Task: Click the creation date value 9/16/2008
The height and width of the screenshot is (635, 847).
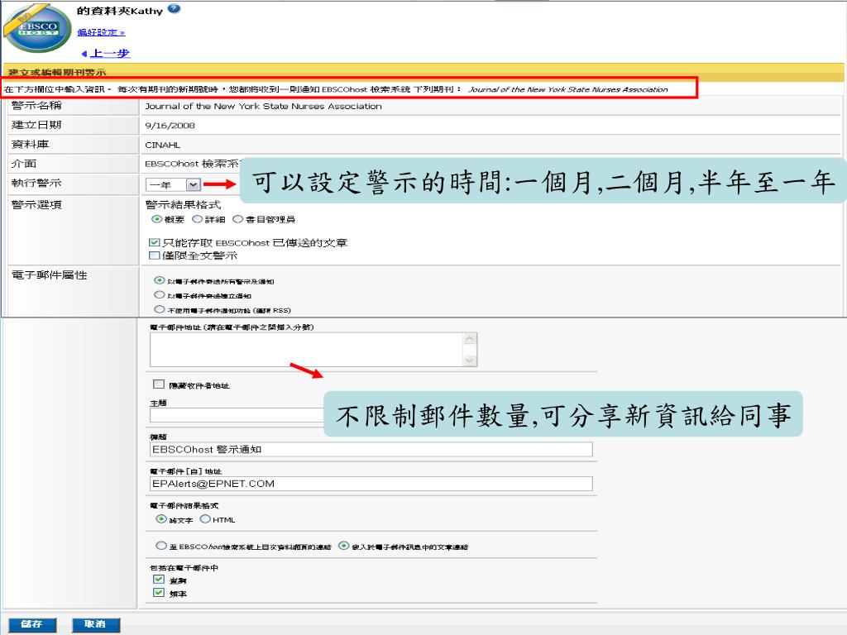Action: coord(170,126)
